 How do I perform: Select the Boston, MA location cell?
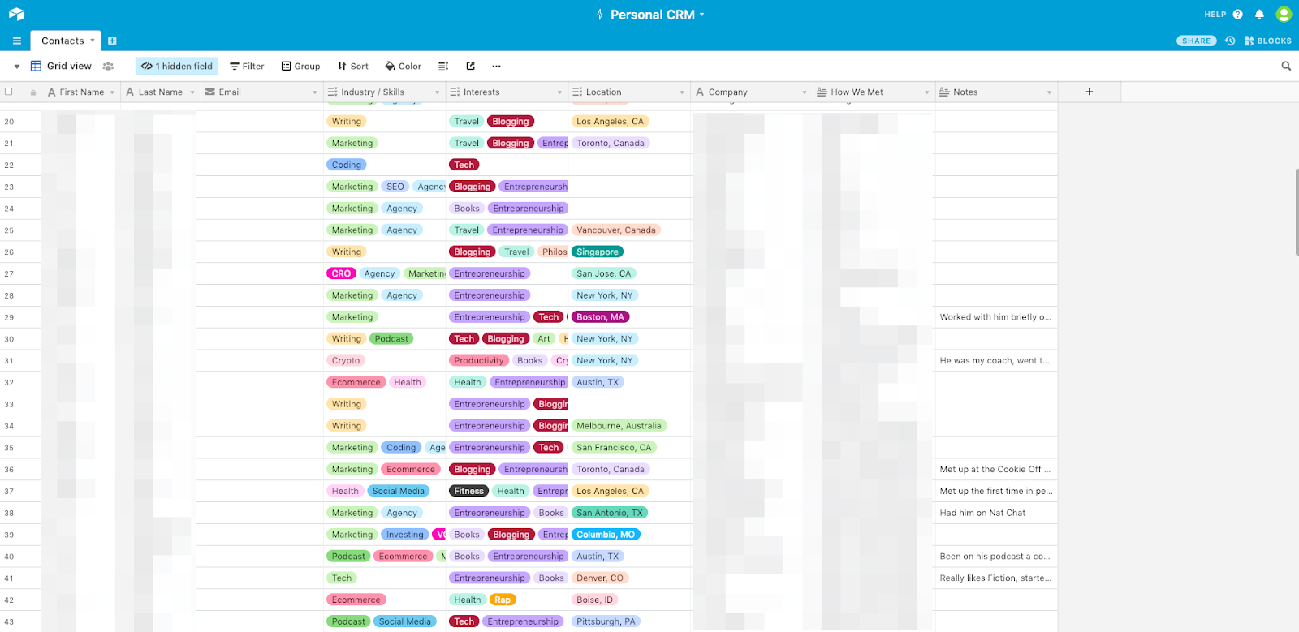coord(630,317)
